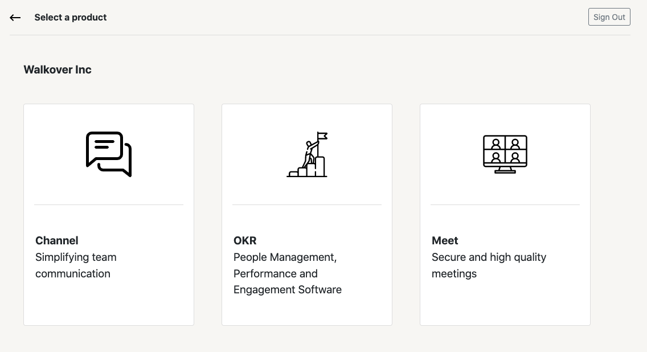Image resolution: width=647 pixels, height=352 pixels.
Task: Select the OKR flag climber icon
Action: [307, 154]
